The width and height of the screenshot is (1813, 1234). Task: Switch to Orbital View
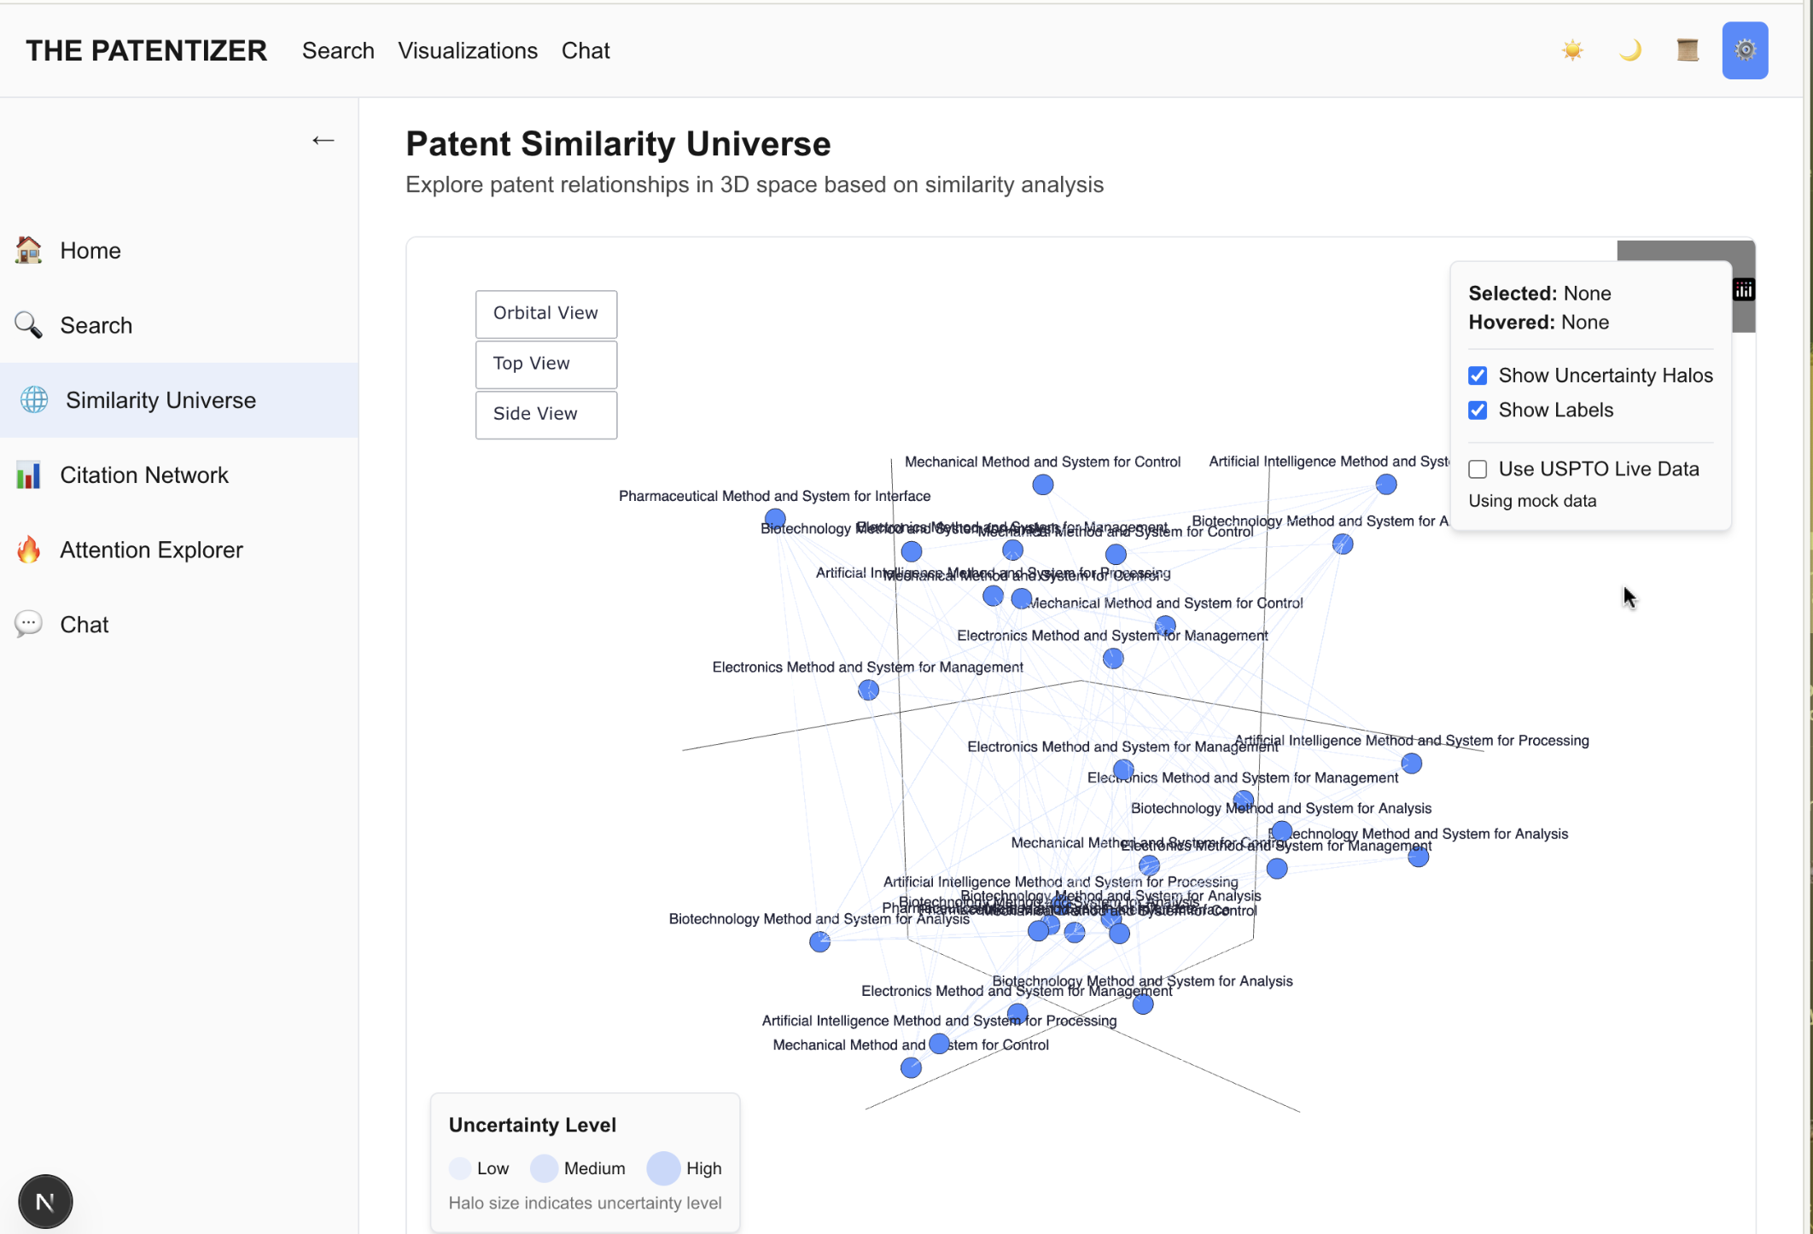(x=546, y=313)
